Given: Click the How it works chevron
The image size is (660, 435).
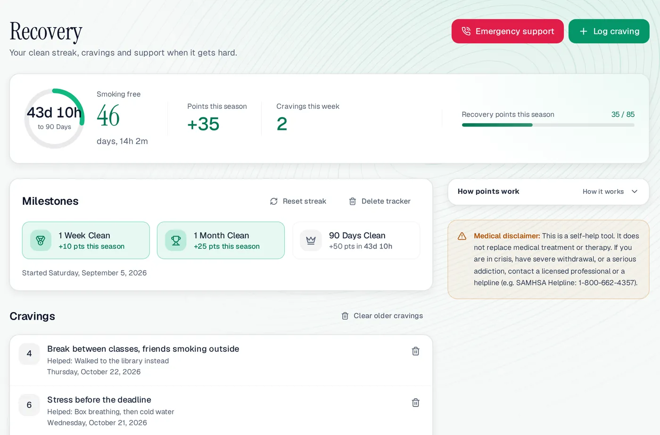Looking at the screenshot, I should coord(635,192).
